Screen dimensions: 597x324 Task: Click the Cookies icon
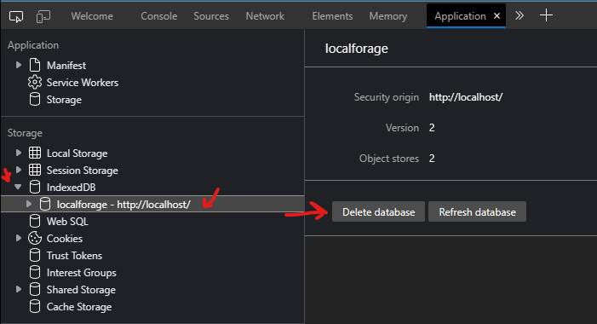[35, 238]
